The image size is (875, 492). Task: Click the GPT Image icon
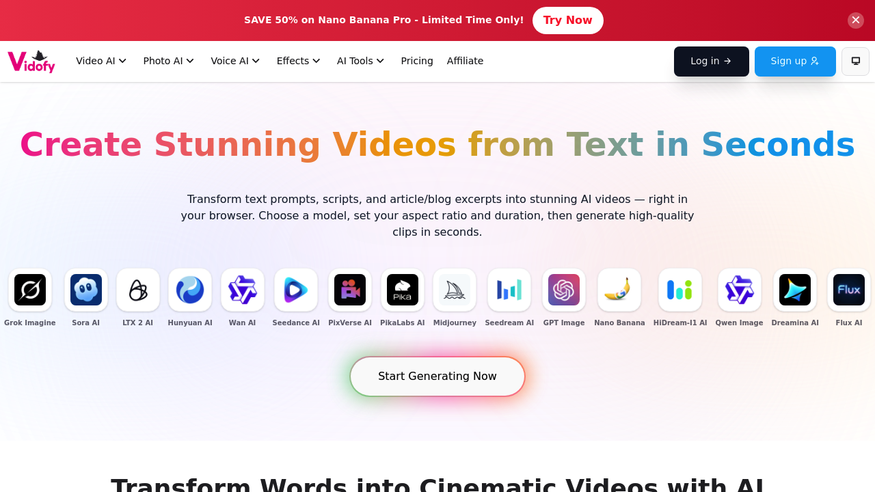pyautogui.click(x=563, y=290)
